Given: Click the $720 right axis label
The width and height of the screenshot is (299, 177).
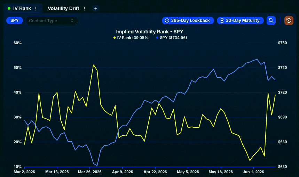Looking at the screenshot, I should (282, 92).
